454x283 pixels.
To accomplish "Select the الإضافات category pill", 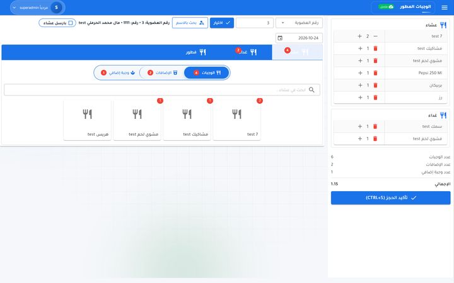I will (162, 73).
